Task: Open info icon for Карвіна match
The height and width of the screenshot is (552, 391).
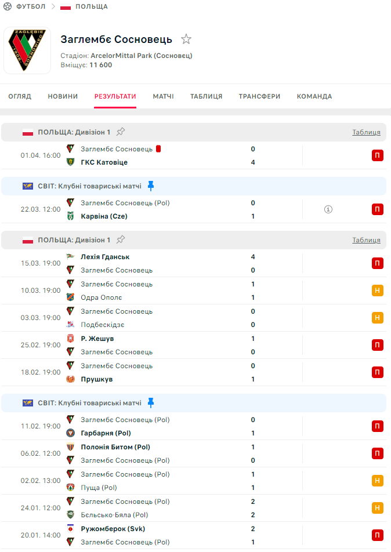Action: [x=328, y=209]
